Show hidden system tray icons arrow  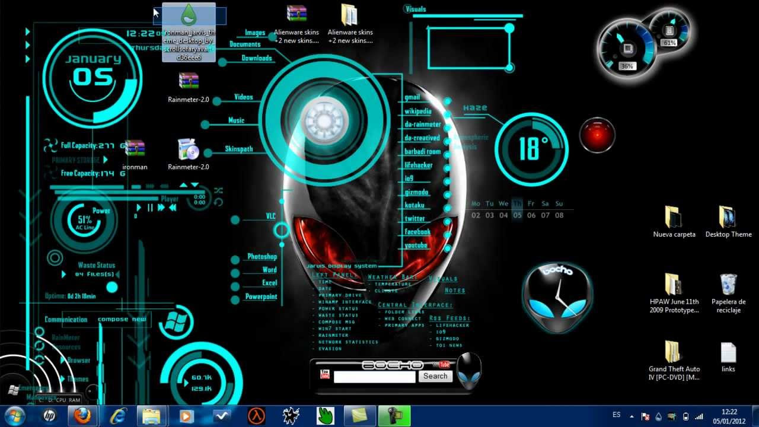[632, 416]
